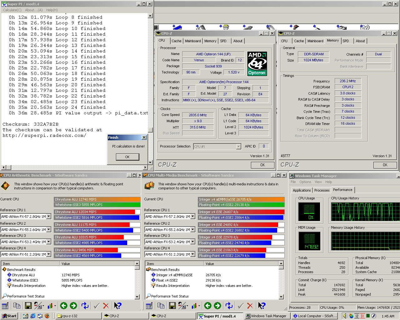This screenshot has height=320, width=400.
Task: Refresh Arithmetic Benchmark results with blue arrows
Action: [x=85, y=306]
